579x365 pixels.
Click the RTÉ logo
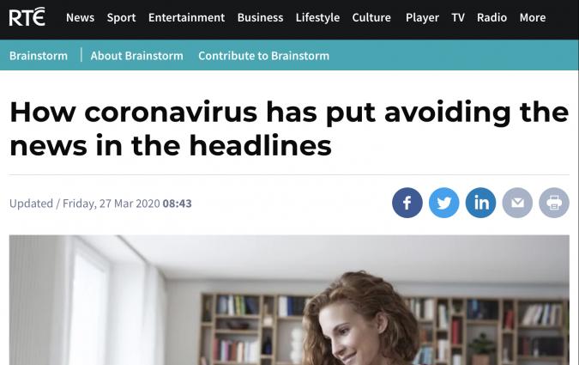click(27, 17)
